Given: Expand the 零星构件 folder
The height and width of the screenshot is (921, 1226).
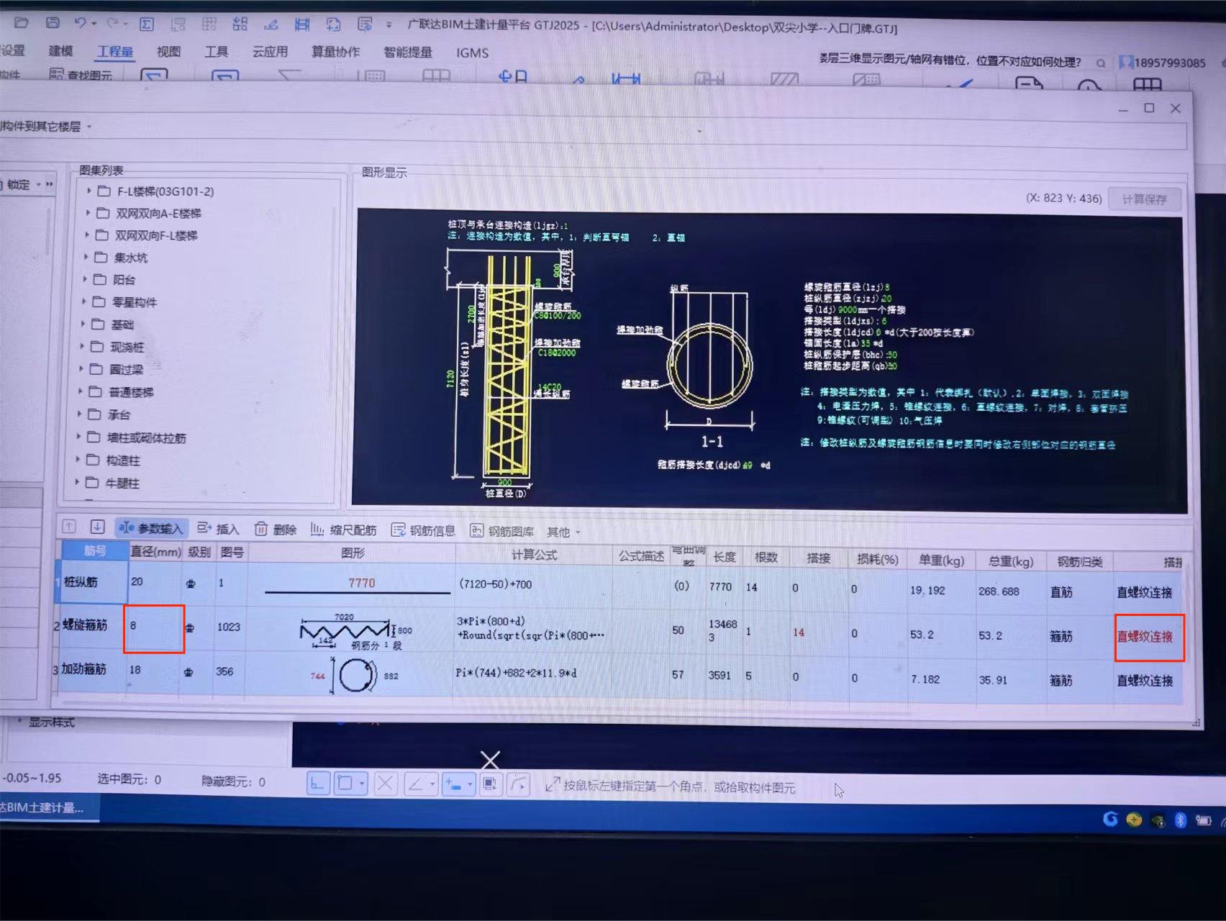Looking at the screenshot, I should [x=83, y=301].
